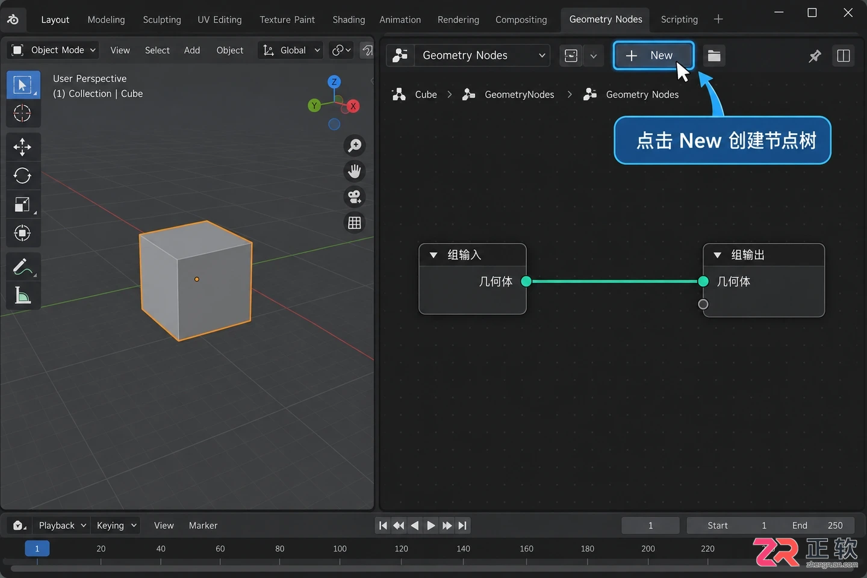
Task: Jump to the first frame
Action: pyautogui.click(x=383, y=526)
